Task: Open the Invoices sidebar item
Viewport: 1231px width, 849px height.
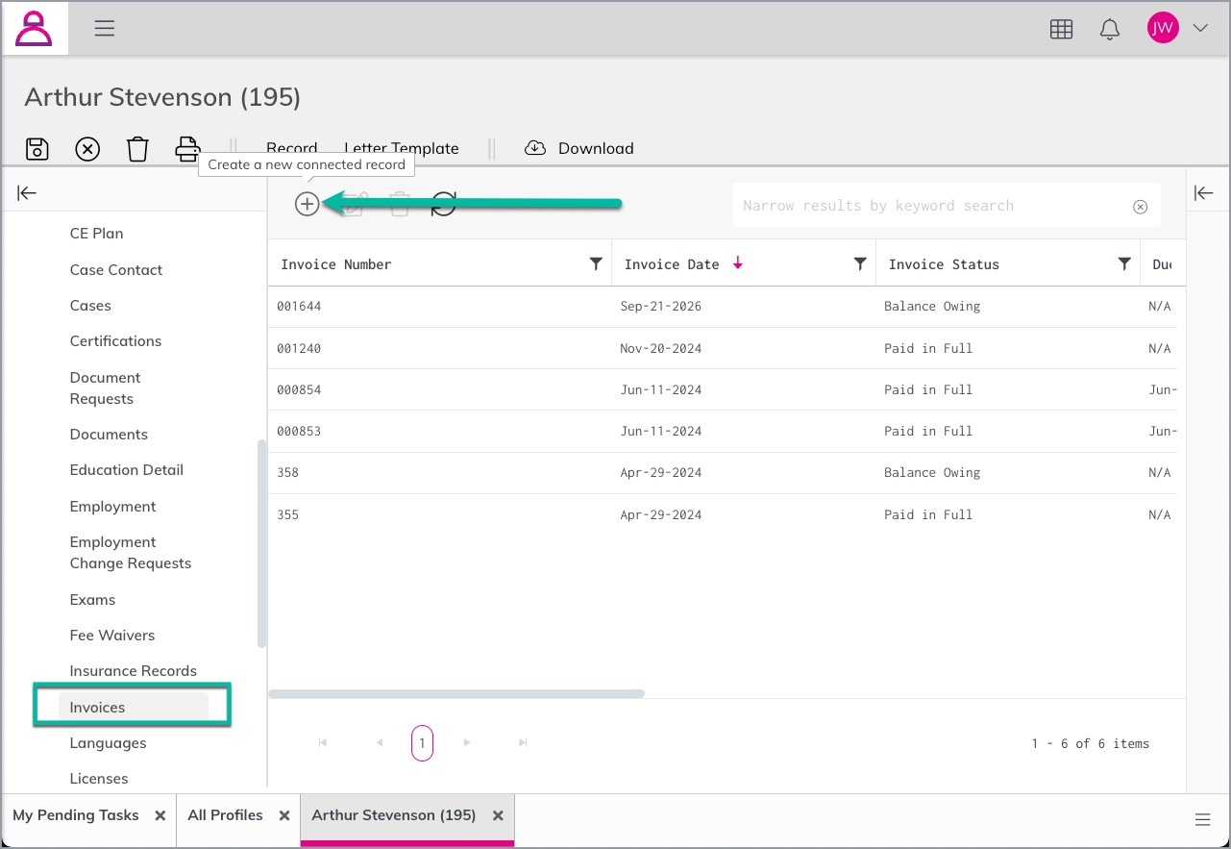Action: point(134,708)
